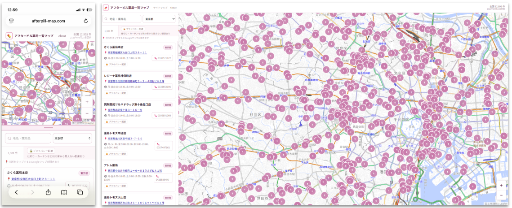Viewport: 512px width, 208px height.
Task: Tap the pill logo icon in mobile header
Action: [9, 36]
